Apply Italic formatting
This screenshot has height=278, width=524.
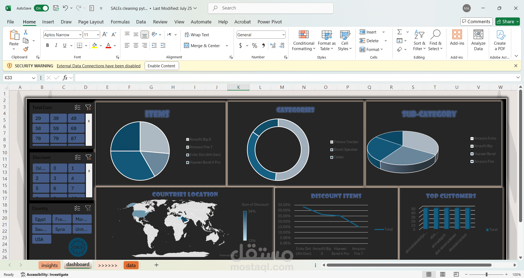pos(56,46)
